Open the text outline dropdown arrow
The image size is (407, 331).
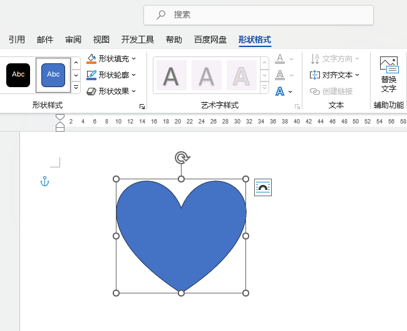292,75
